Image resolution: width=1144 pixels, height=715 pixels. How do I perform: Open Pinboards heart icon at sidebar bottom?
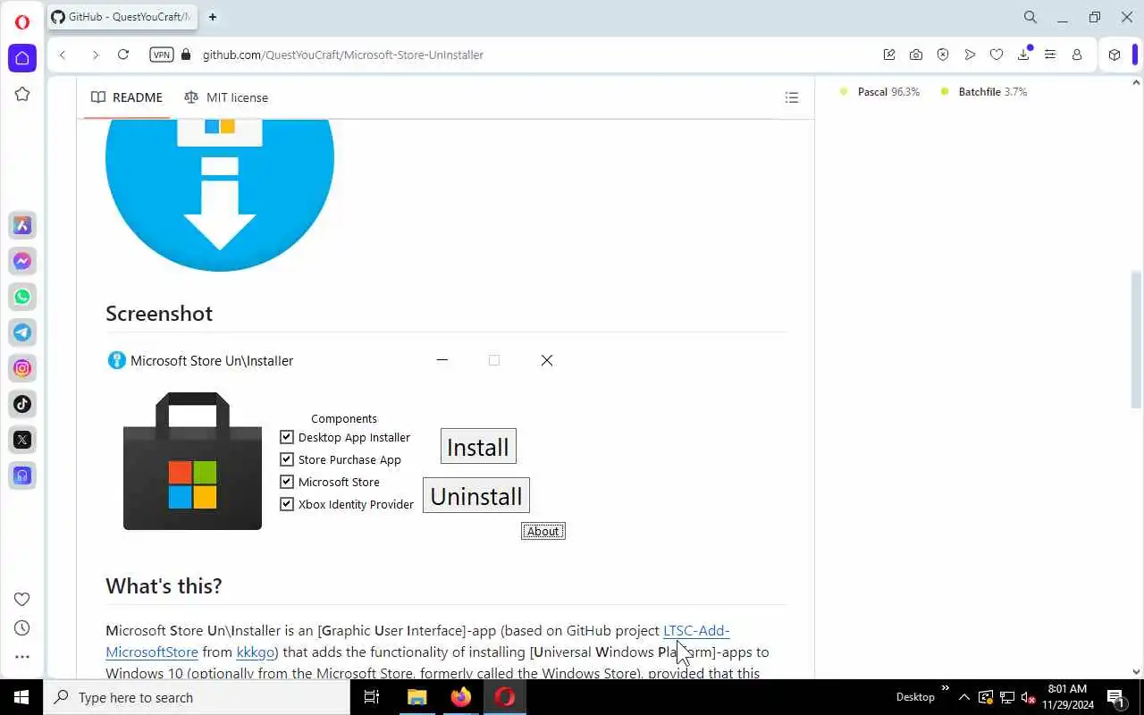[x=22, y=599]
